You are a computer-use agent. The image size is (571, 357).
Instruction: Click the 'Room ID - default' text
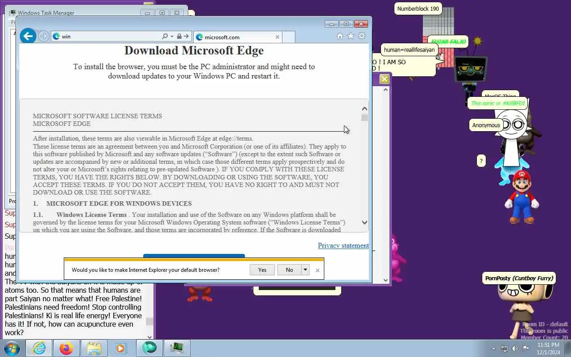pyautogui.click(x=545, y=324)
